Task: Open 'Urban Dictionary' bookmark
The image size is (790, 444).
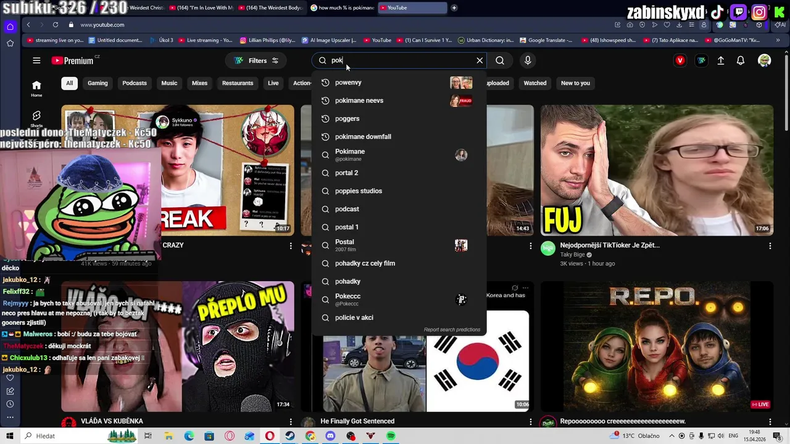Action: tap(486, 40)
